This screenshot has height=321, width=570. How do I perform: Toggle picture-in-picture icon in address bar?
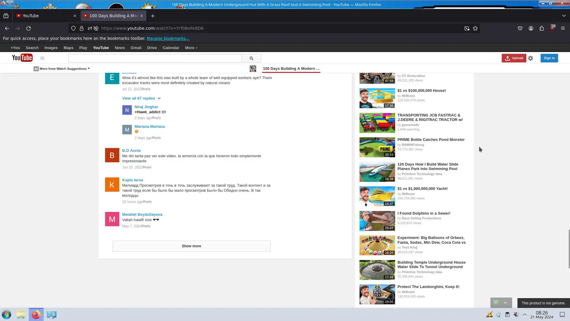(x=467, y=28)
